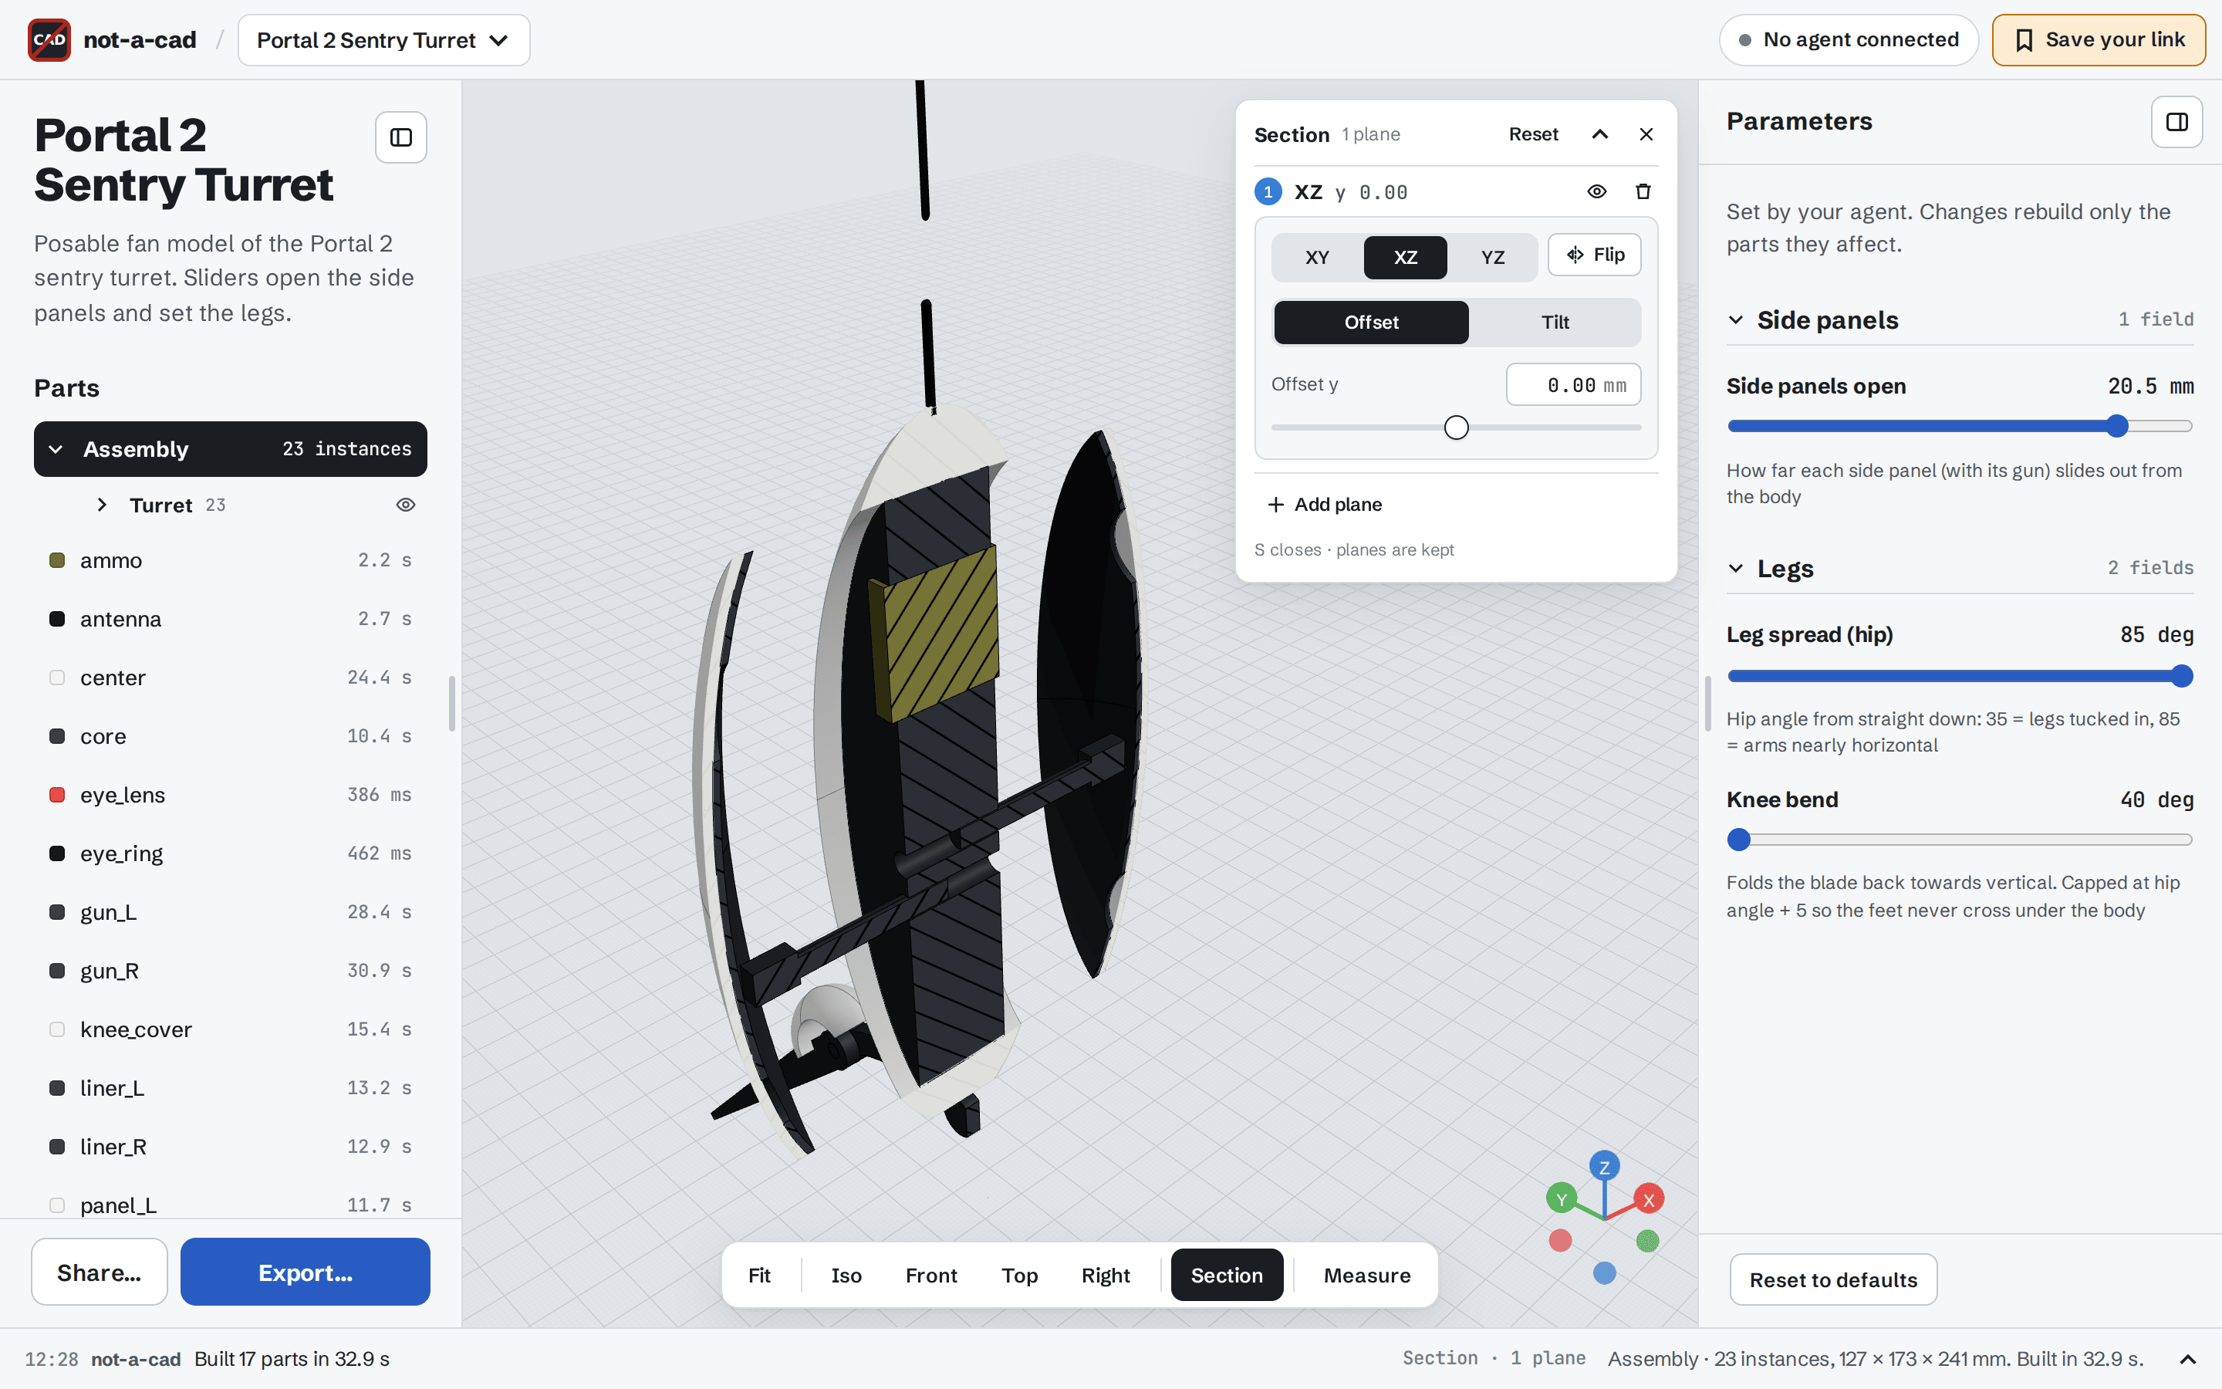Viewport: 2222px width, 1389px height.
Task: Switch to Front view
Action: 931,1275
